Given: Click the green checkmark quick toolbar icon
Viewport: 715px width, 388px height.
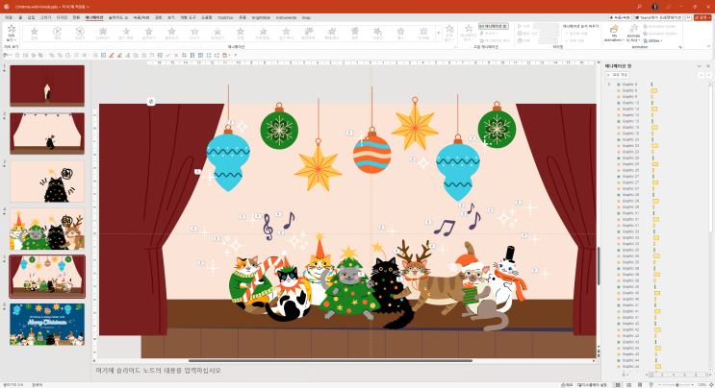Looking at the screenshot, I should [167, 56].
